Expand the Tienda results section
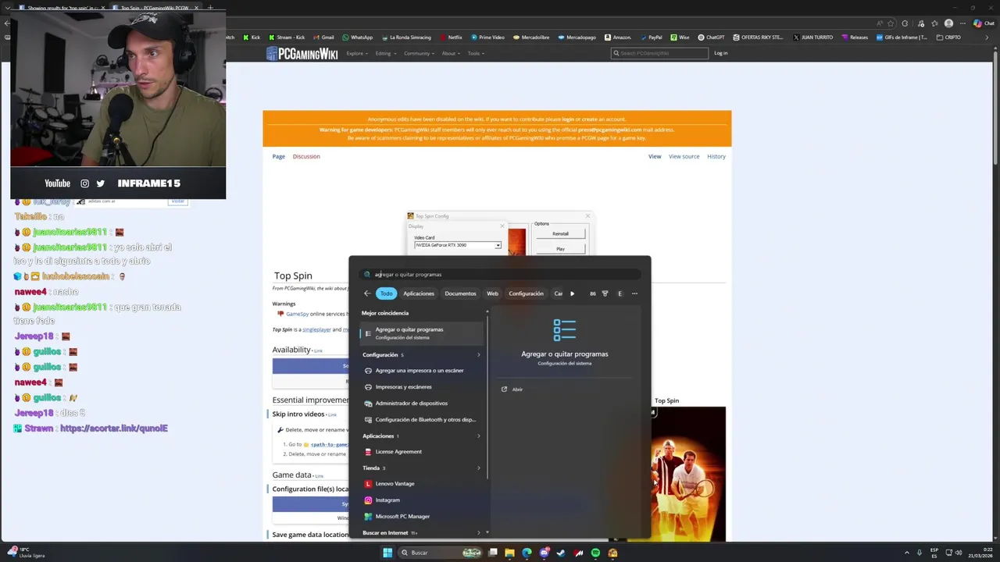1000x562 pixels. [x=479, y=468]
